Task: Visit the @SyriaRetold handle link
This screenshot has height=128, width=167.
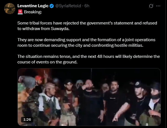Action: tap(68, 6)
